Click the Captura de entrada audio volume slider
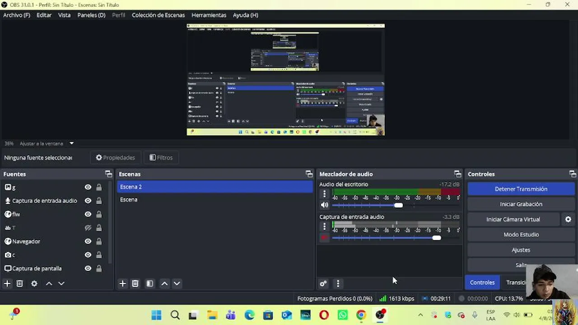The image size is (578, 325). [396, 238]
